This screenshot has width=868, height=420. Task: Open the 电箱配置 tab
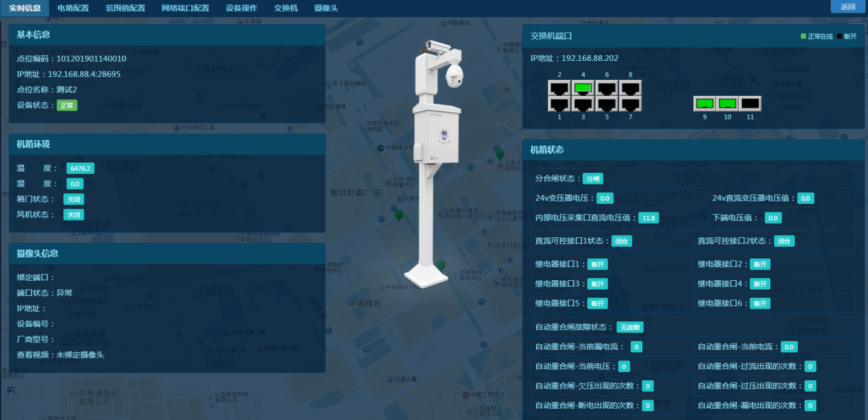pos(73,8)
